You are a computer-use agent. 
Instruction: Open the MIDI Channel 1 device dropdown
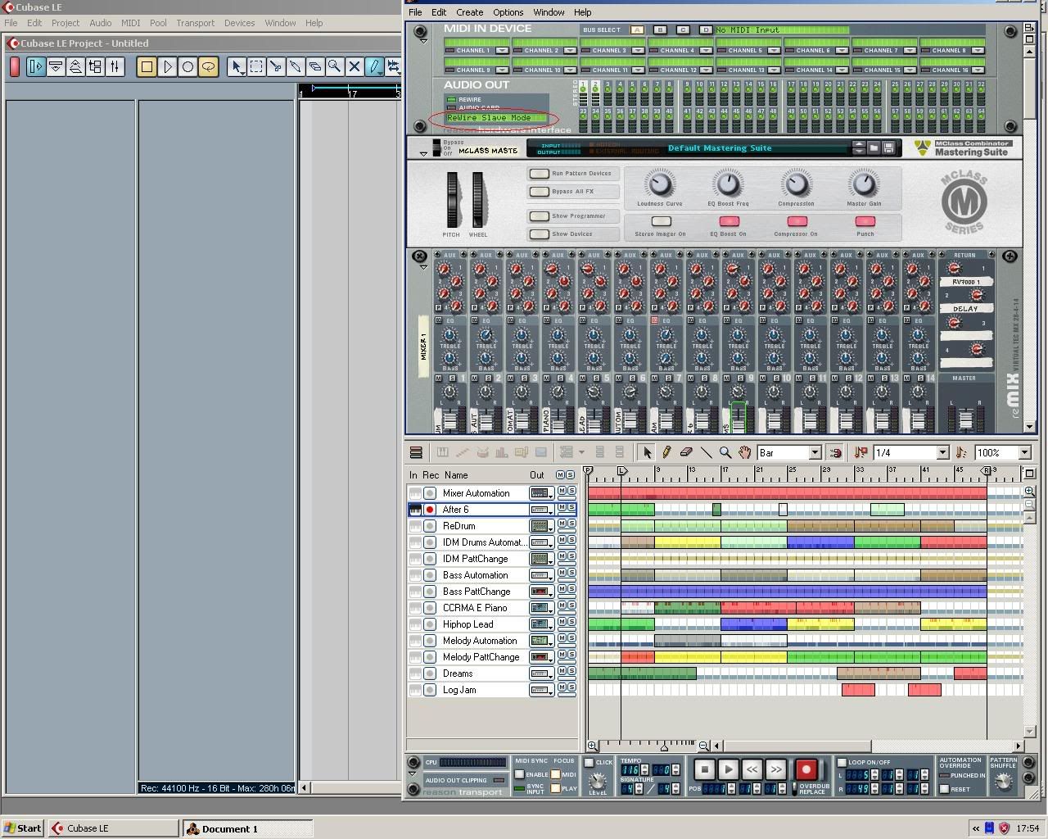pos(502,50)
